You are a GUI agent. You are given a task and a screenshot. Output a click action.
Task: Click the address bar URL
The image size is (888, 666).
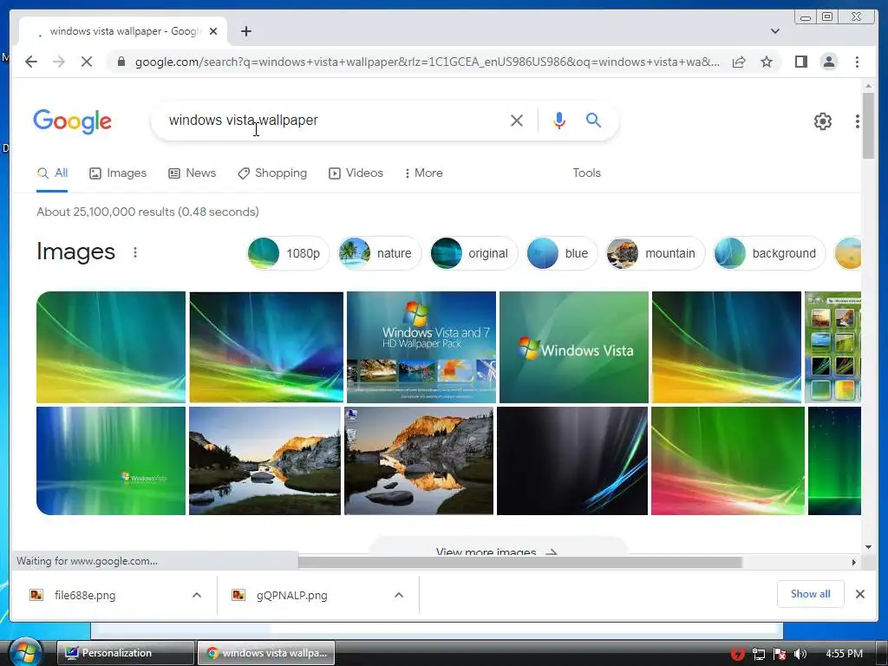[428, 62]
